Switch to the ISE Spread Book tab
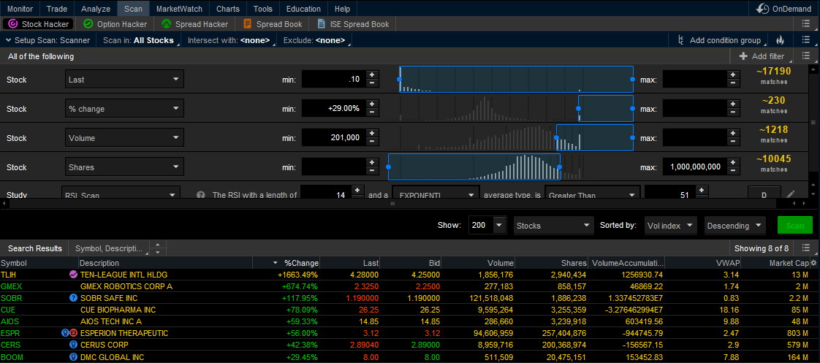This screenshot has width=820, height=363. [x=354, y=24]
